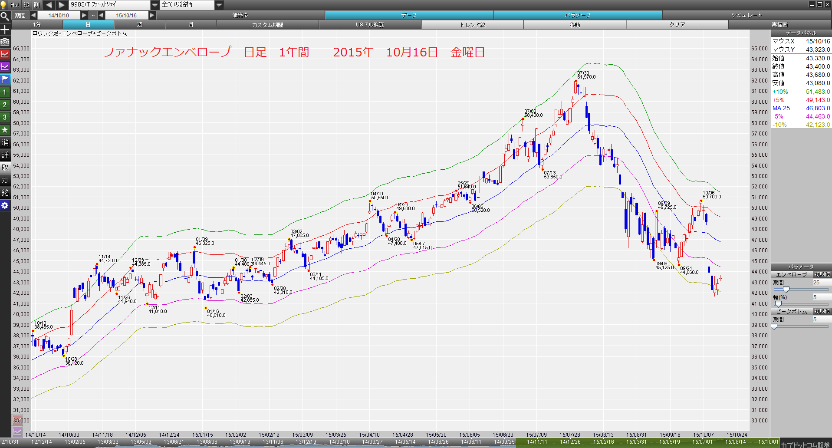Viewport: 832px width, 448px height.
Task: Click the ピークボトム section header
Action: [x=792, y=312]
